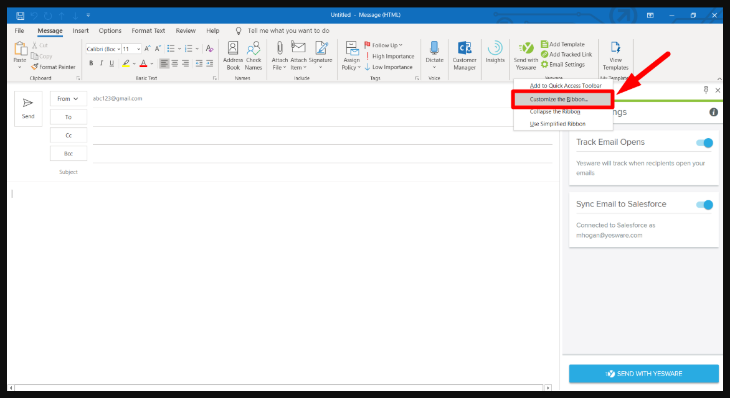Click Add Template in Yesware group
The height and width of the screenshot is (398, 730).
tap(562, 44)
